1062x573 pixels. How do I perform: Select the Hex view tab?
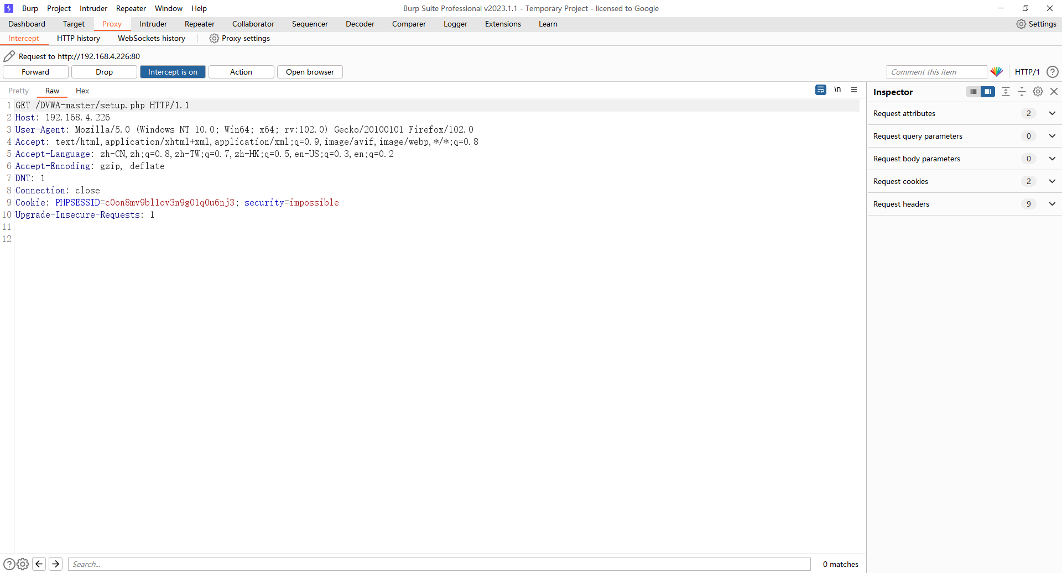[x=82, y=91]
